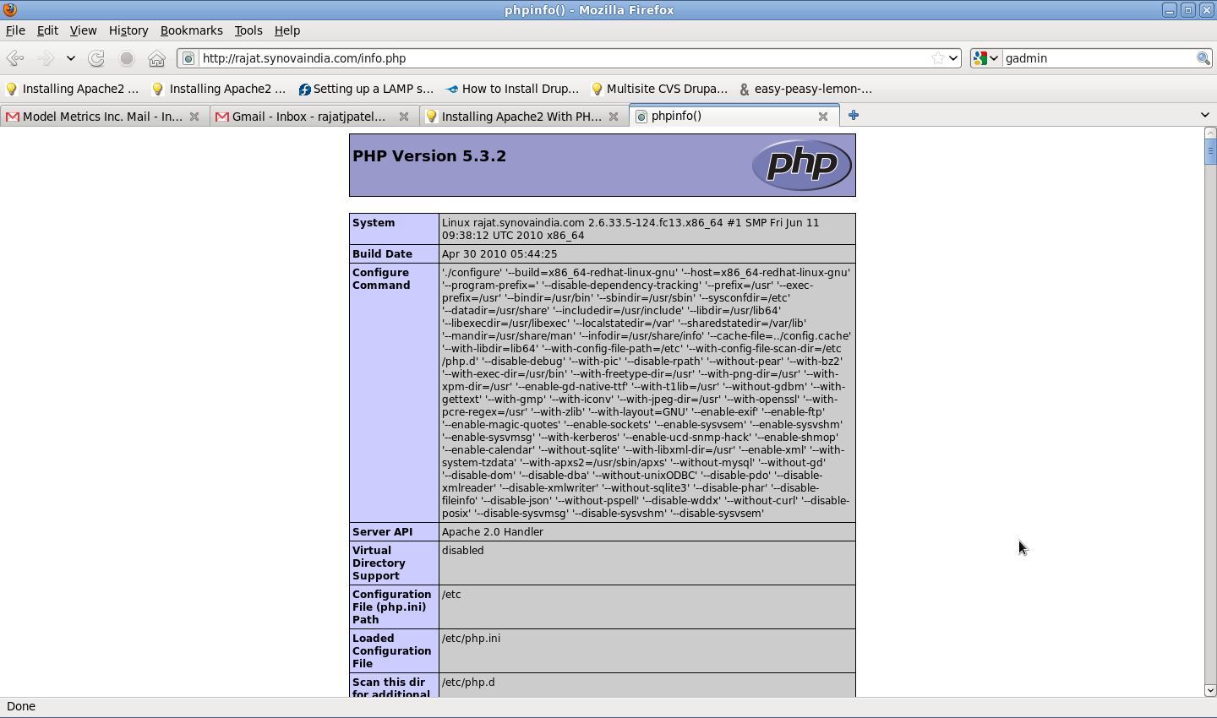The height and width of the screenshot is (718, 1217).
Task: Open 'Setting up a LAMP s...' bookmark
Action: pyautogui.click(x=365, y=89)
